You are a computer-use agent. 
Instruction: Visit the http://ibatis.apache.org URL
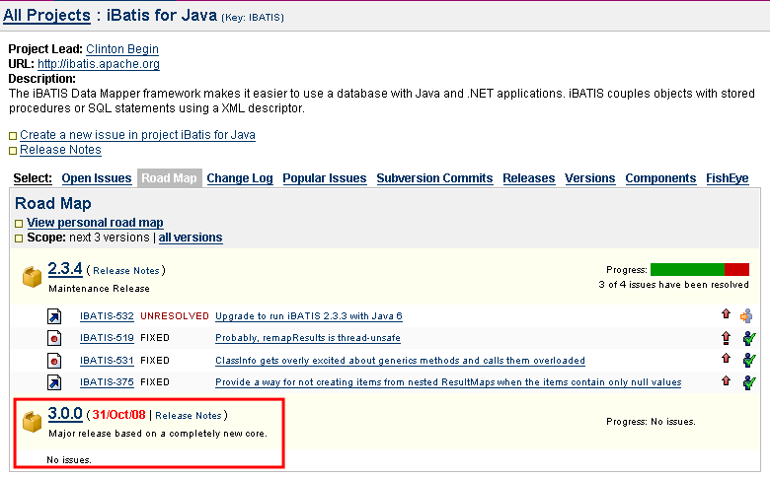pyautogui.click(x=98, y=64)
